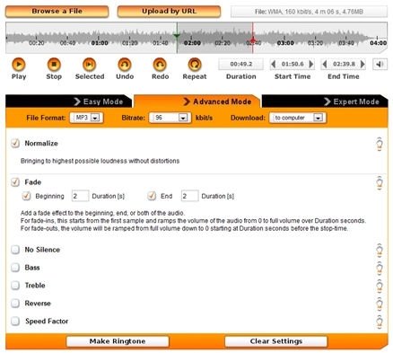Uncheck the Normalize checkbox
This screenshot has height=353, width=393.
click(x=15, y=143)
